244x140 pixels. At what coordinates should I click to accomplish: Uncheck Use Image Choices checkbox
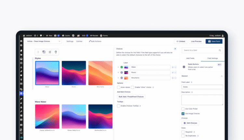(183, 114)
